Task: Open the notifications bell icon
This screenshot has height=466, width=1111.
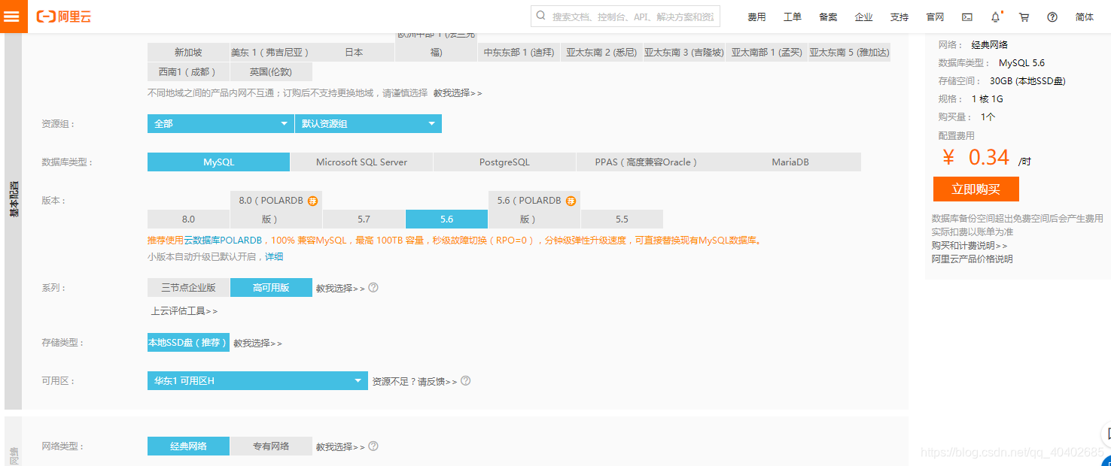Action: tap(997, 16)
